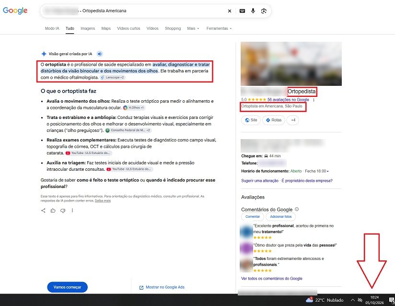395x306 pixels.
Task: Expand the opening hours dropdown arrow
Action: click(328, 171)
